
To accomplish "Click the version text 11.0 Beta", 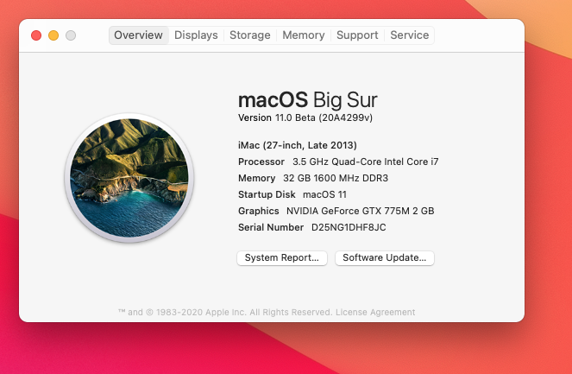I will click(295, 117).
